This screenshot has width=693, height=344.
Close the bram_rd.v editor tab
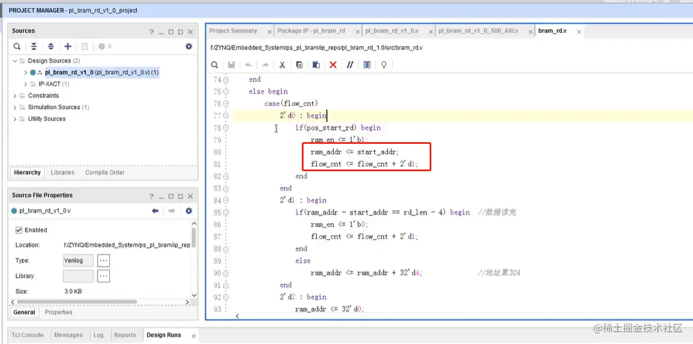tap(579, 32)
